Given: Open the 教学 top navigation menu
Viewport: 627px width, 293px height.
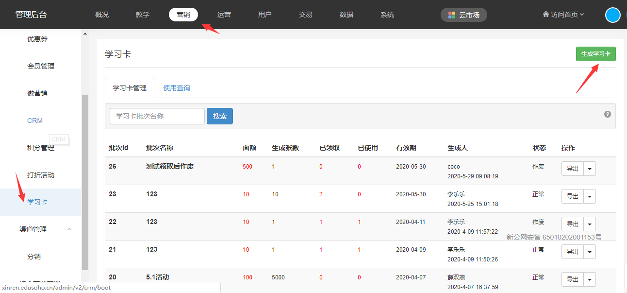Looking at the screenshot, I should pos(143,15).
